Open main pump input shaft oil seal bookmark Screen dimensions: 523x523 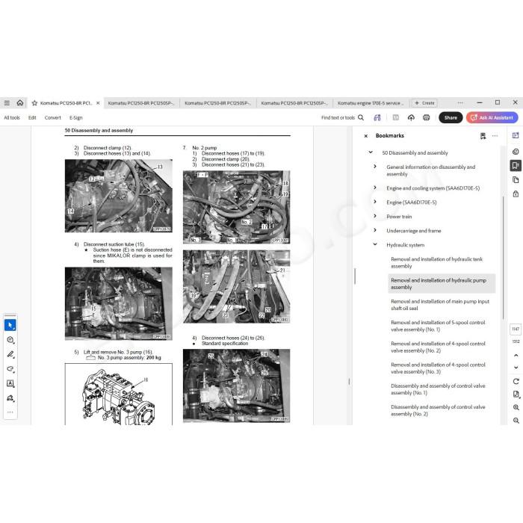tap(440, 305)
